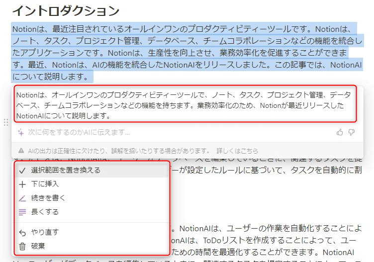Image resolution: width=374 pixels, height=262 pixels.
Task: Click the warning triangle icon
Action: pos(21,151)
